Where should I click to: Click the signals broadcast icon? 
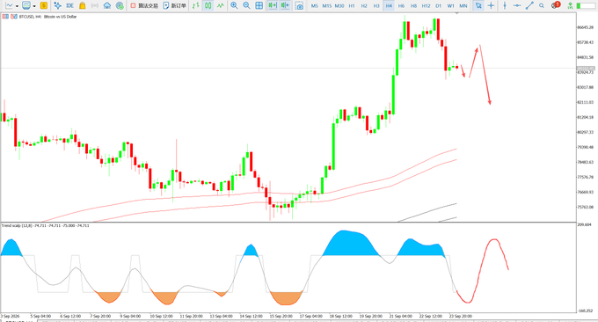pos(95,6)
